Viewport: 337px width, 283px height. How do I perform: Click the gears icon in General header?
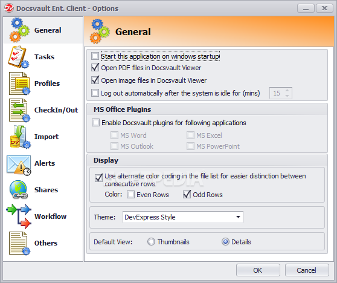pos(100,31)
